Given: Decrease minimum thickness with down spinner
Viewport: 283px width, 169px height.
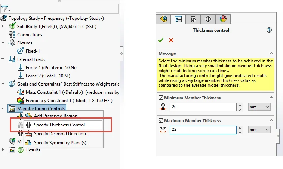Looking at the screenshot, I should pyautogui.click(x=240, y=110).
